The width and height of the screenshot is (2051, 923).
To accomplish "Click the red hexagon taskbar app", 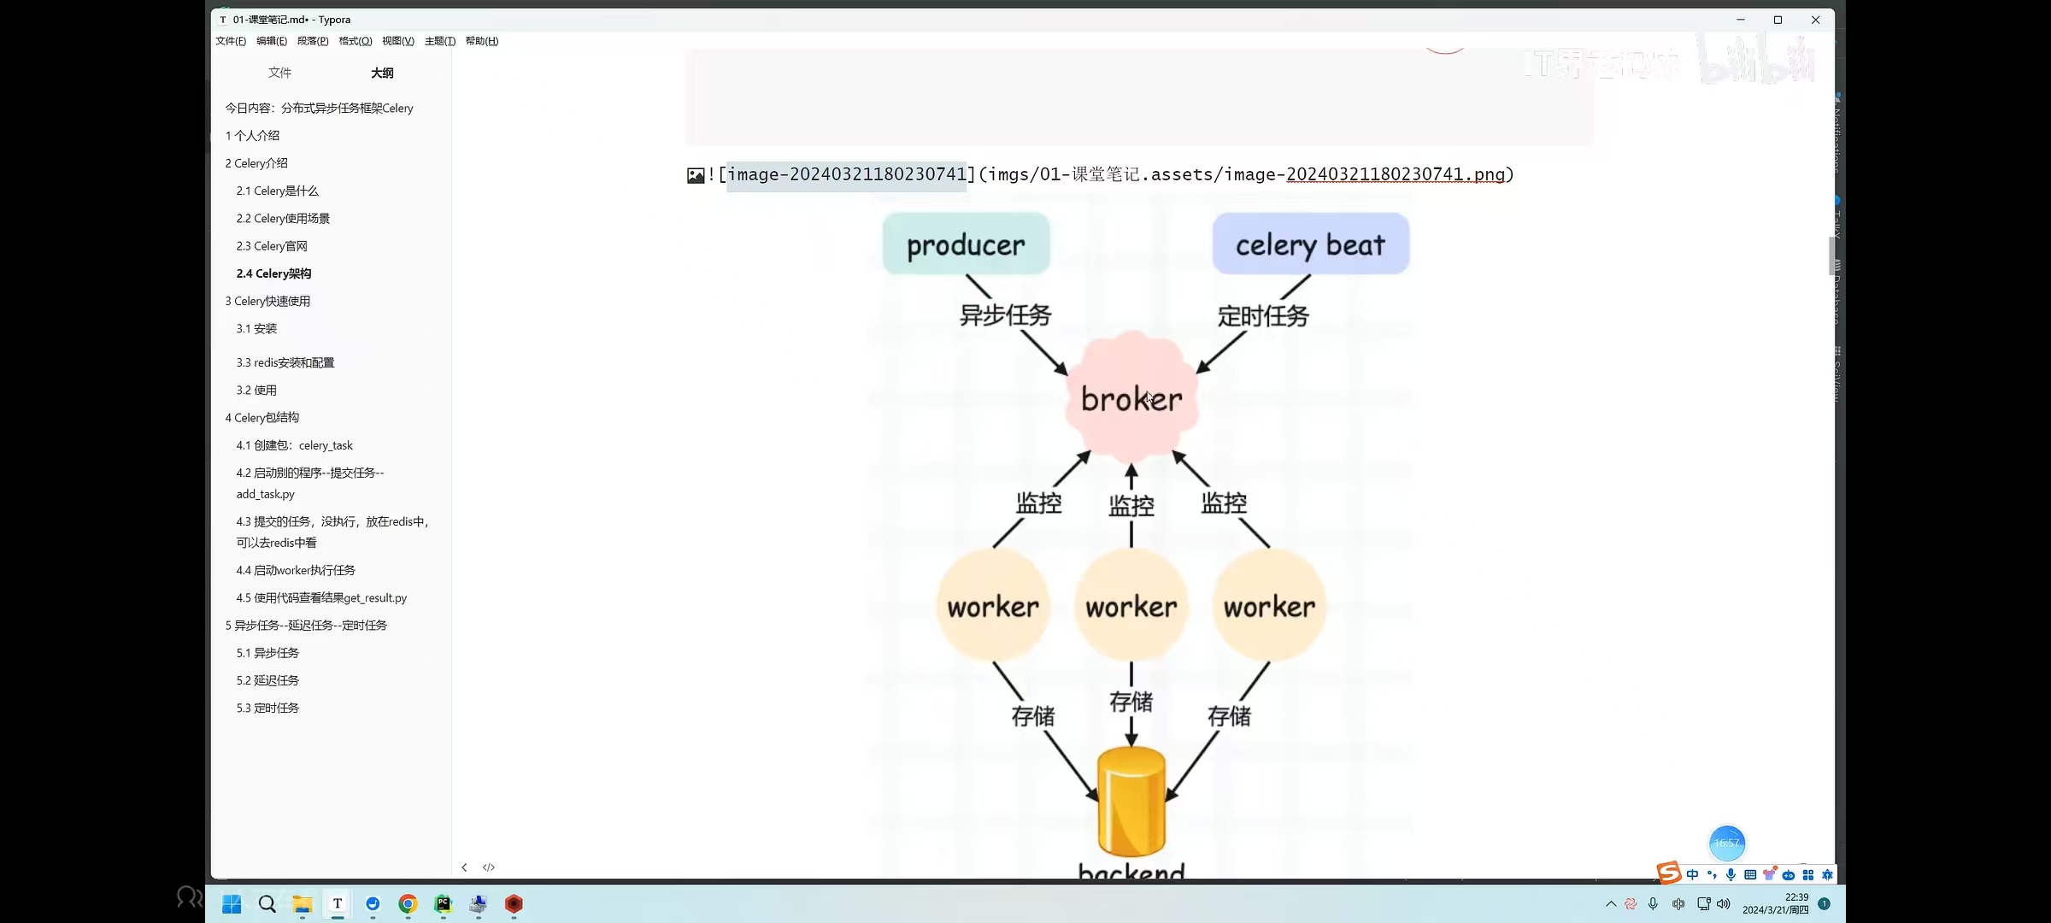I will [x=514, y=904].
